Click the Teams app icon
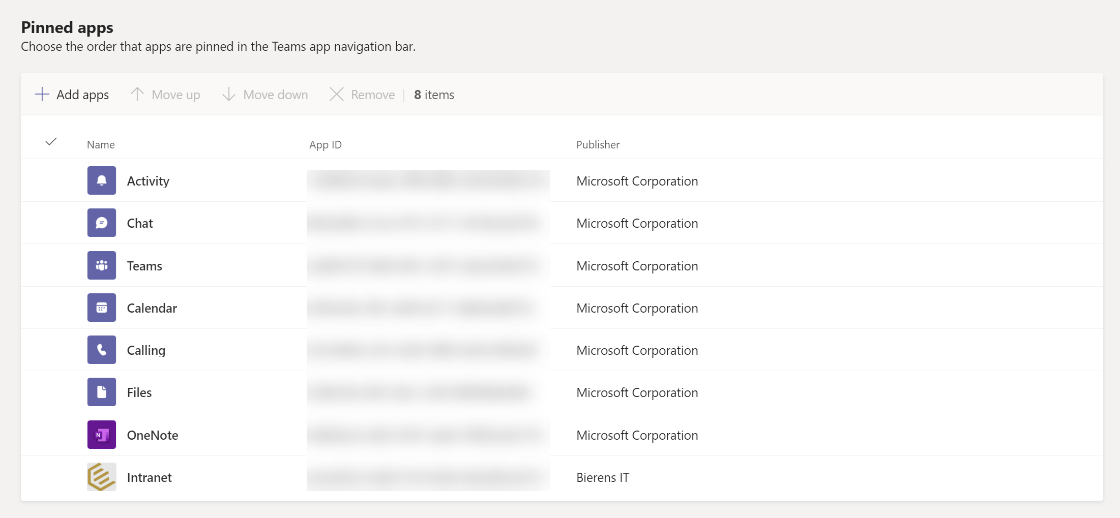Image resolution: width=1120 pixels, height=518 pixels. pyautogui.click(x=101, y=265)
